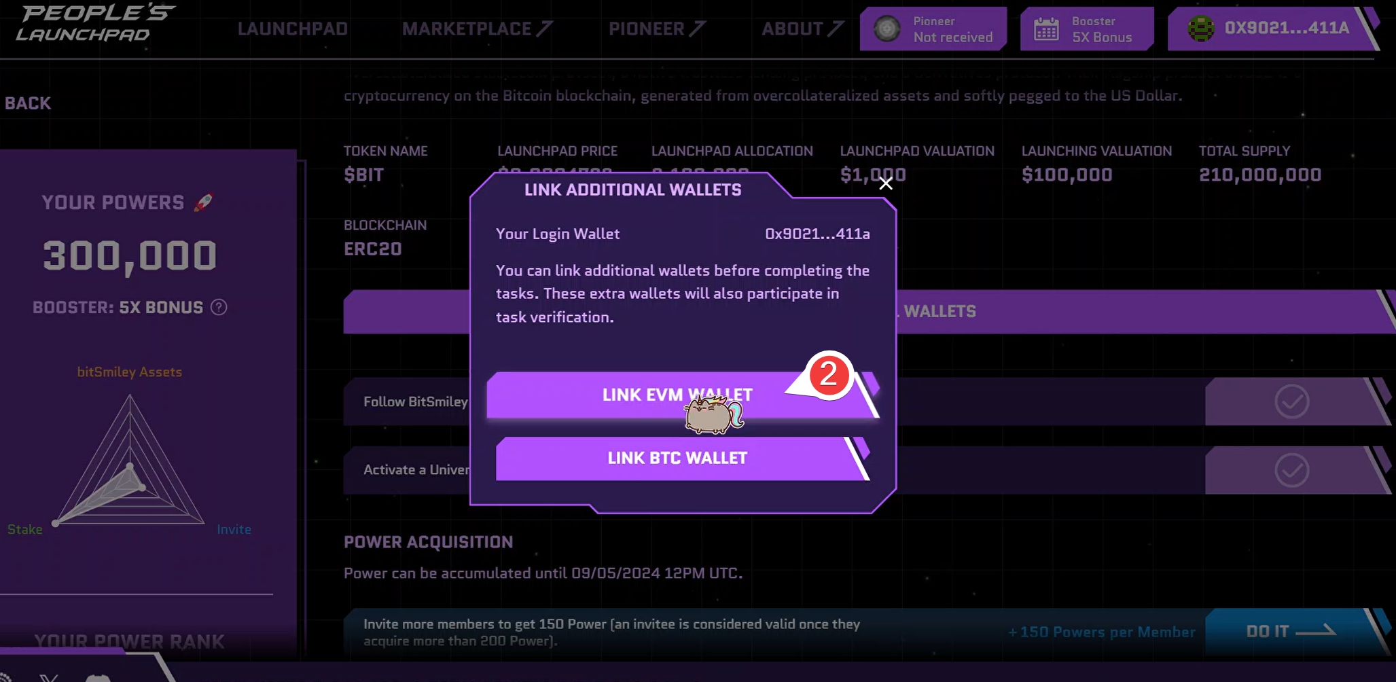1396x682 pixels.
Task: Click the Activate a Universe task checkmark
Action: pyautogui.click(x=1291, y=470)
